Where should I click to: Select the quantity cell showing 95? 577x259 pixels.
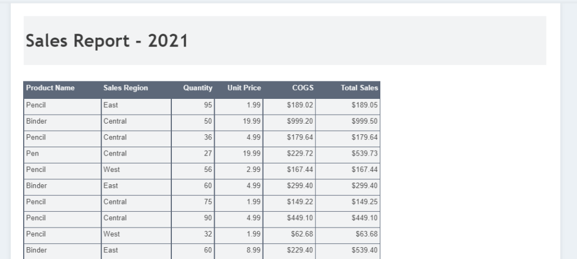(208, 105)
